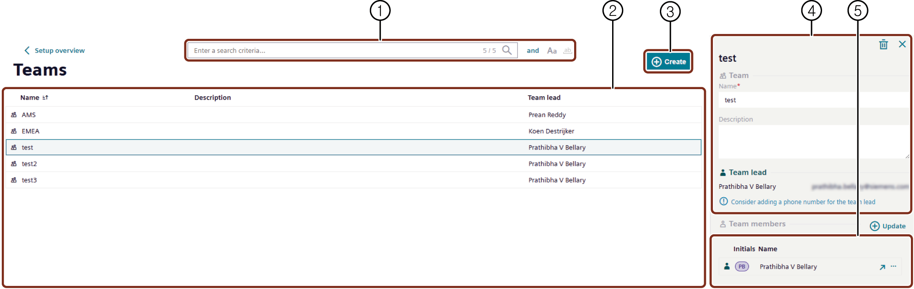
Task: Close the test team details panel
Action: (902, 44)
